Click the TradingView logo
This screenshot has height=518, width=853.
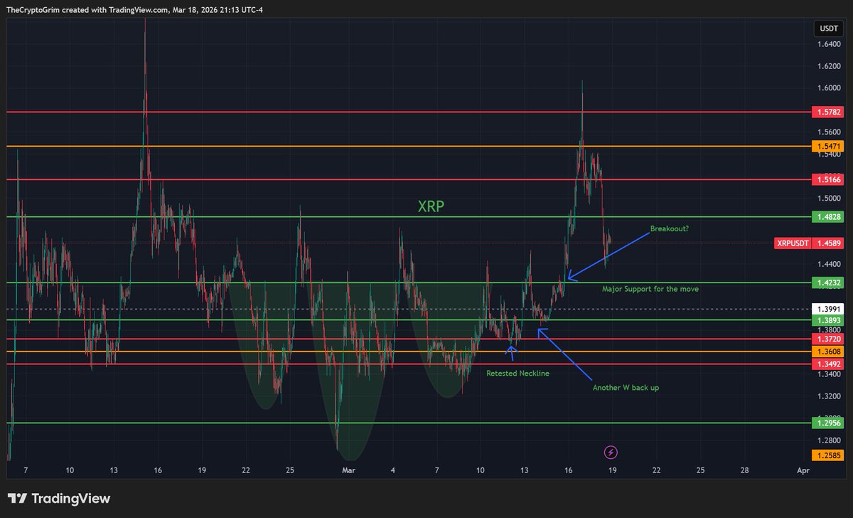tap(59, 499)
